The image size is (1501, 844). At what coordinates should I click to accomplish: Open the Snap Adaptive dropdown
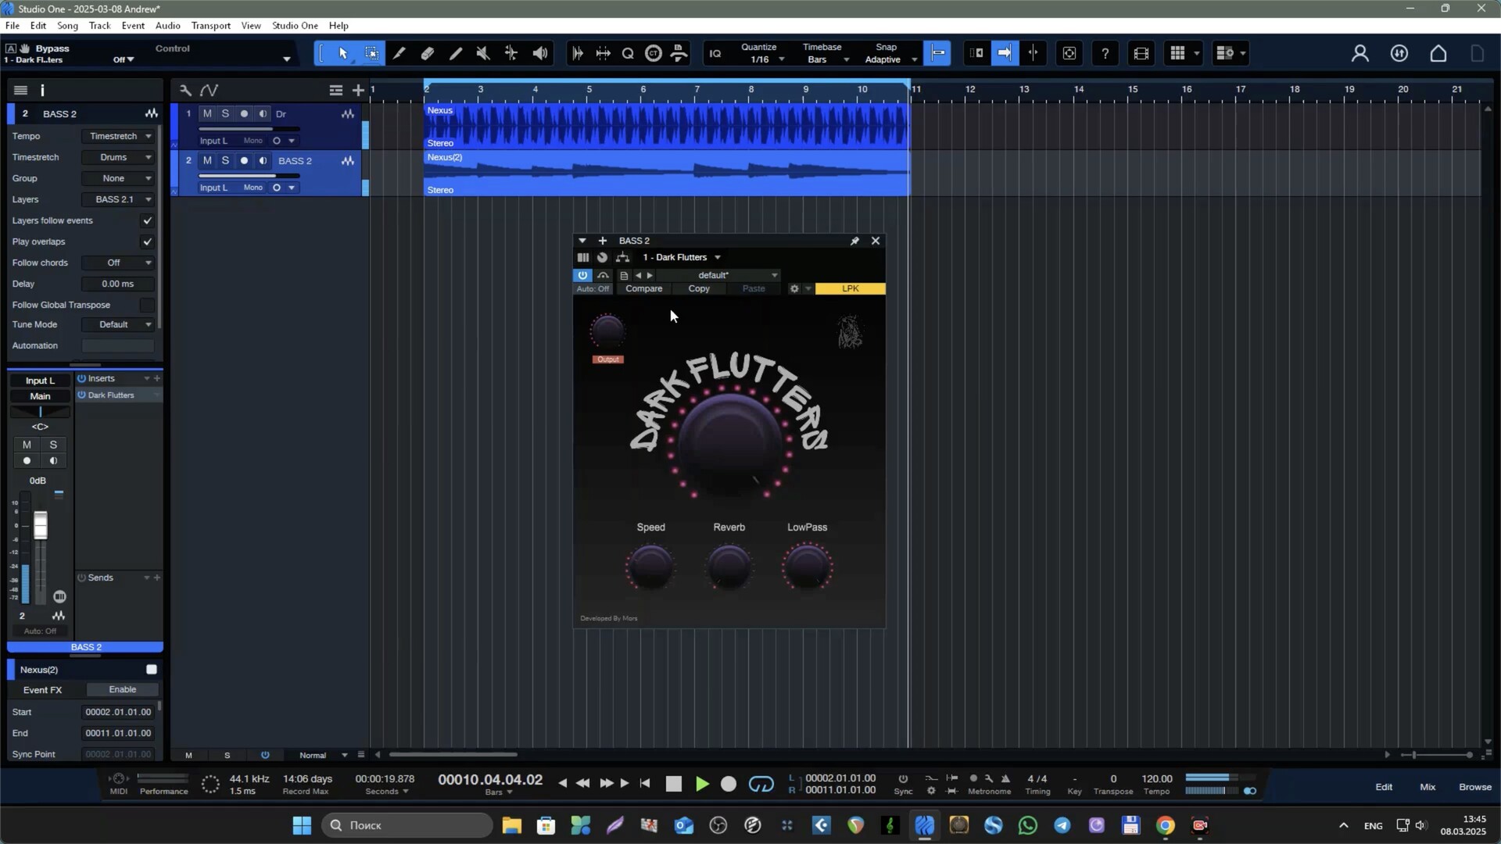(890, 59)
